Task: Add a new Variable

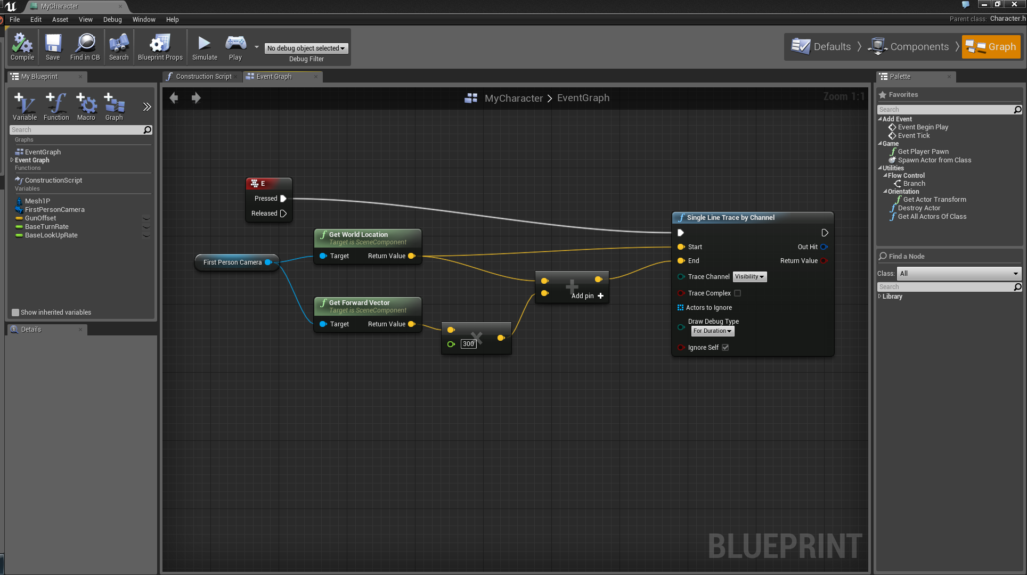Action: 25,106
